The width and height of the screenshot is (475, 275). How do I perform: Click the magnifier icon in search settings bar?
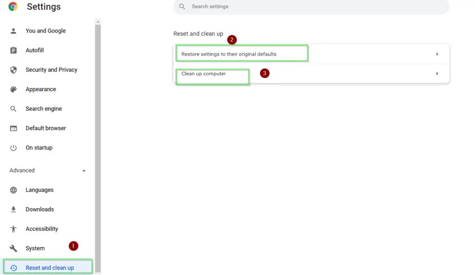(182, 6)
